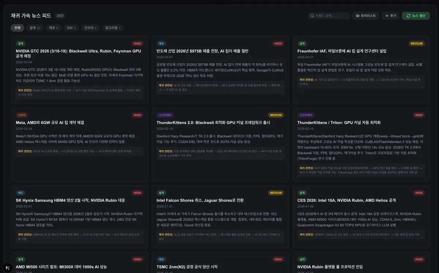Image resolution: width=439 pixels, height=273 pixels.
Task: Filter by 제조 6 tab
Action: (53, 28)
